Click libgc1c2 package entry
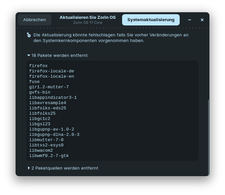 click(x=40, y=119)
